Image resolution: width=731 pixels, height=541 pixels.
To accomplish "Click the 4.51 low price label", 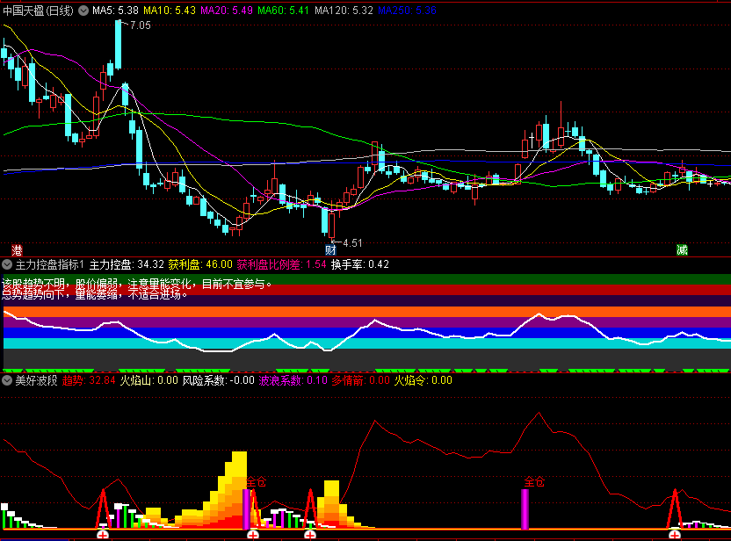I will pos(352,243).
